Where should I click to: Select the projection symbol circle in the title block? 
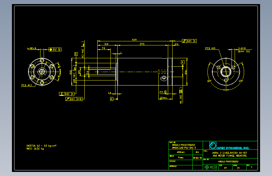(207, 167)
